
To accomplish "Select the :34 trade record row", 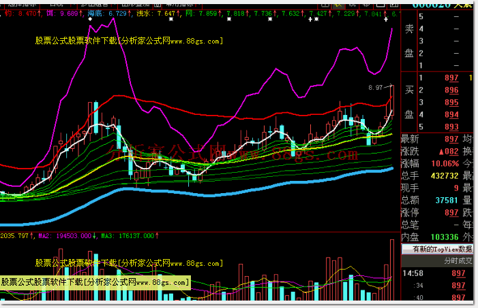I will point(437,286).
